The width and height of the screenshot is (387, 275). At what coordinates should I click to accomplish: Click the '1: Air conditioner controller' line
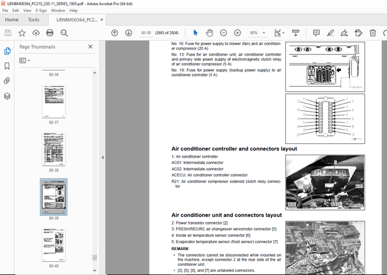(195, 157)
